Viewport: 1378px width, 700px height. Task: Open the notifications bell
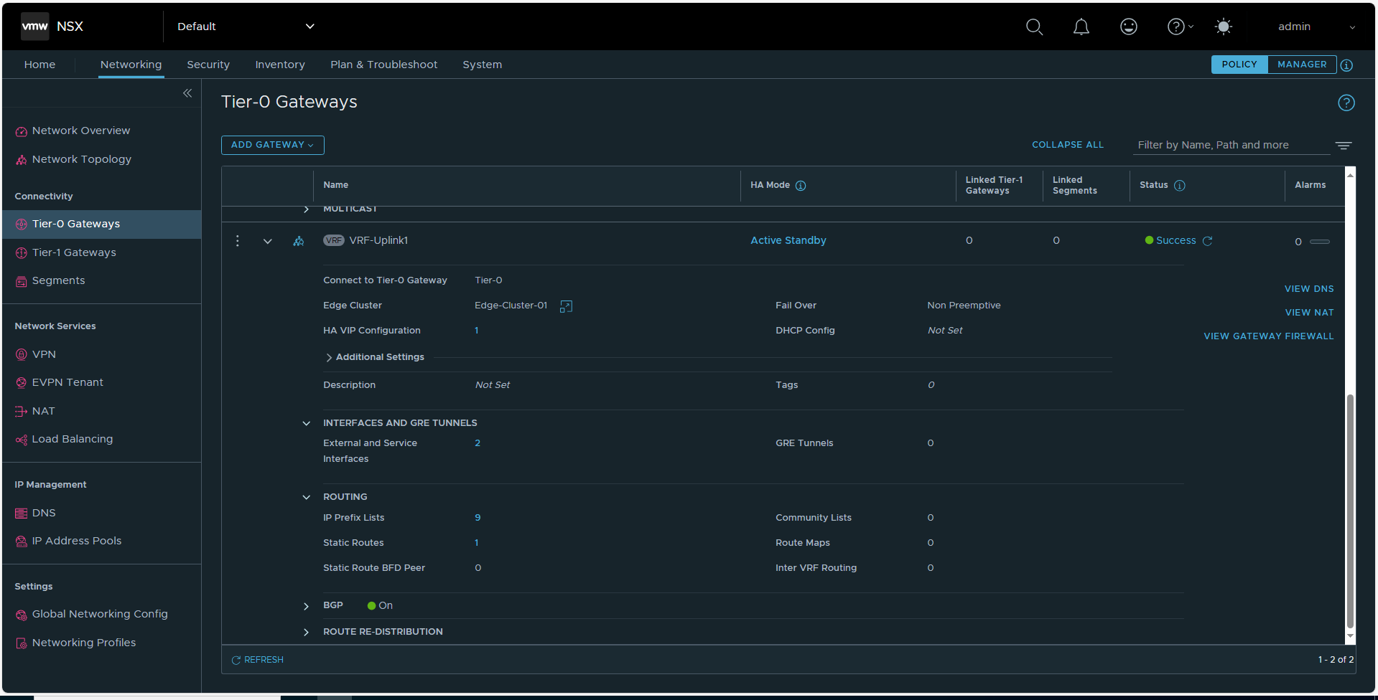(x=1081, y=27)
